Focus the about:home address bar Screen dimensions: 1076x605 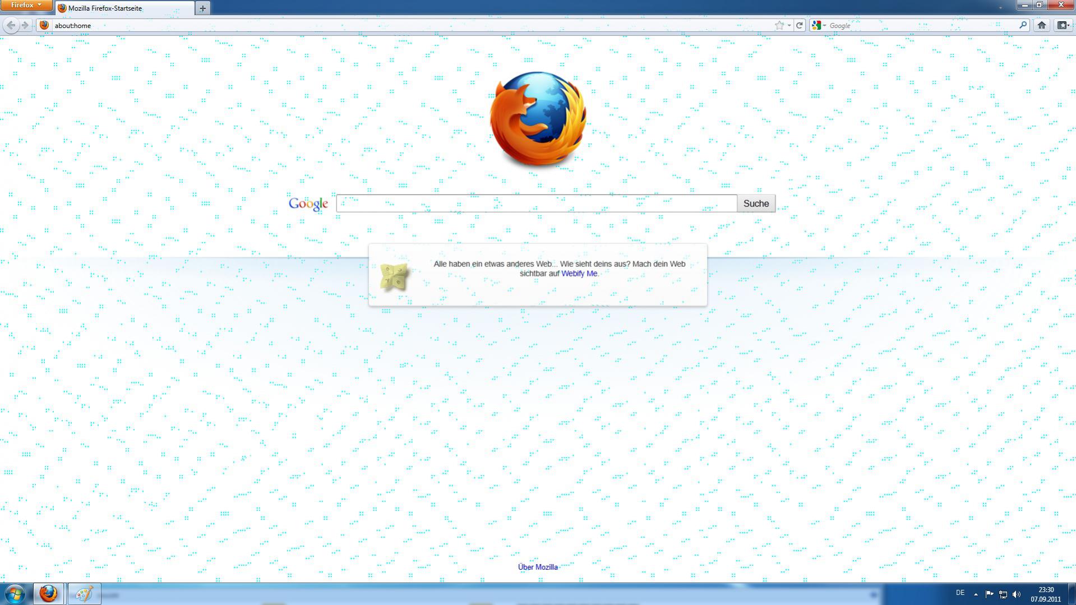tap(412, 25)
